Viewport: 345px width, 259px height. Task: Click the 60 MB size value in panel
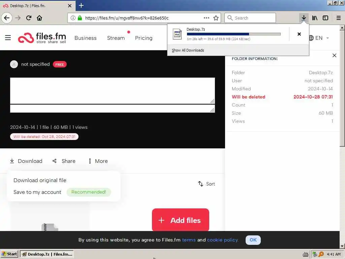click(x=326, y=113)
